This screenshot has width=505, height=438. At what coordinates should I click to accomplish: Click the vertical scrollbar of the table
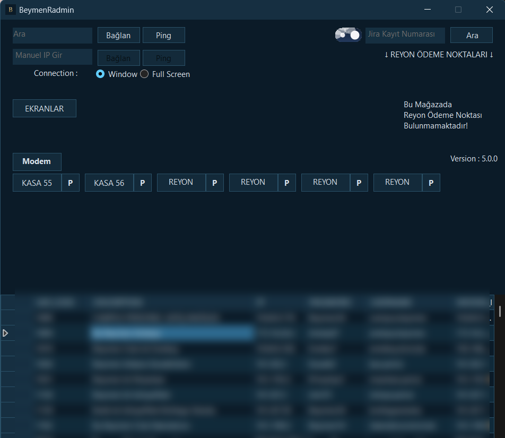tap(500, 311)
